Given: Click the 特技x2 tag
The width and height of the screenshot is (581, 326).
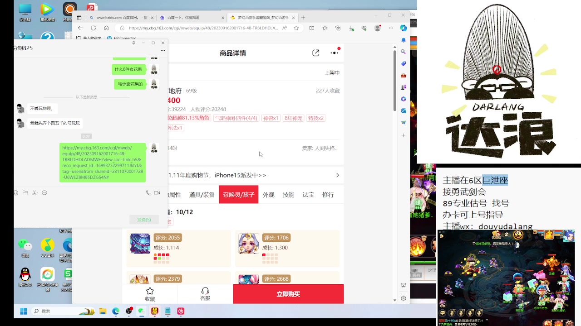Looking at the screenshot, I should (316, 118).
